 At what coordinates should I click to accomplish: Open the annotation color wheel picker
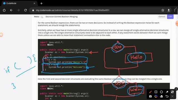[x=156, y=96]
